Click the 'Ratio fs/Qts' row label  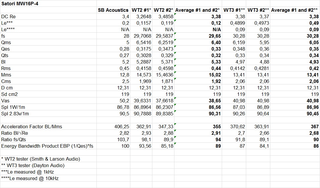click(14, 140)
